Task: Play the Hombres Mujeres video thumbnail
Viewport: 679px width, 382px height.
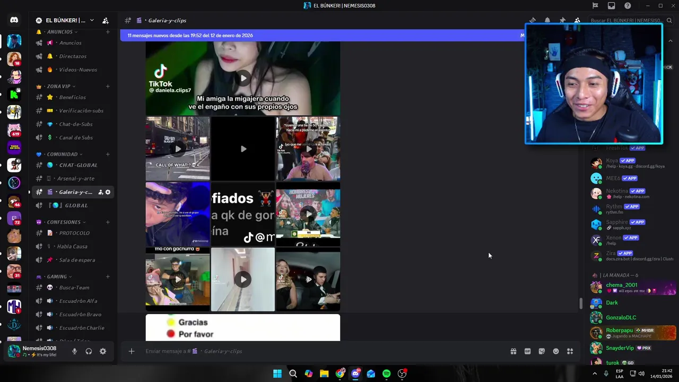Action: point(308,214)
